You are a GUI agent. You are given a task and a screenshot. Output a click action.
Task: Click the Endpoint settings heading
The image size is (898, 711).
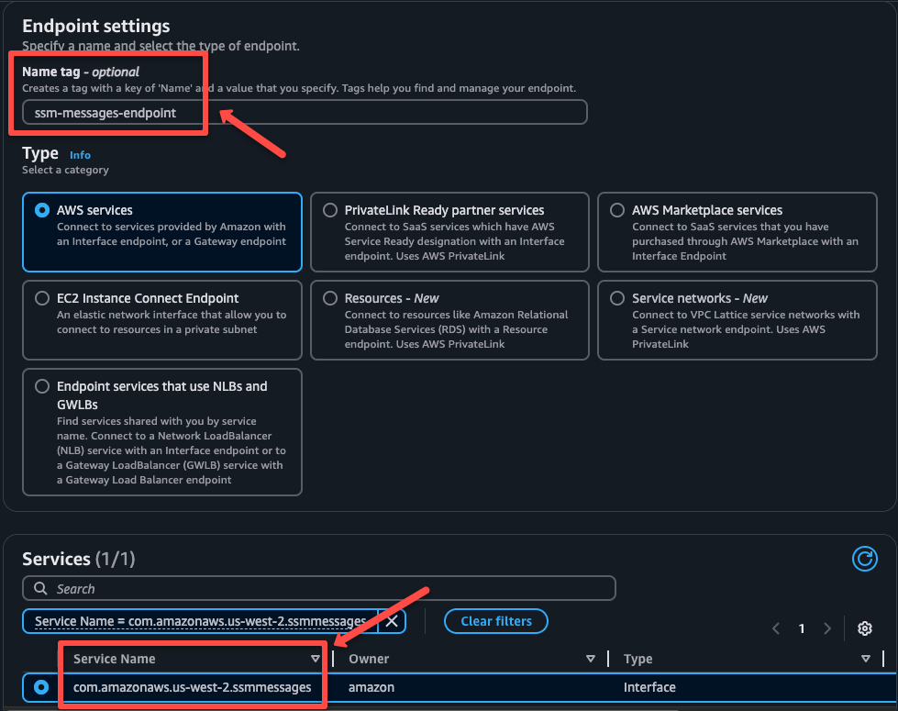click(x=95, y=26)
